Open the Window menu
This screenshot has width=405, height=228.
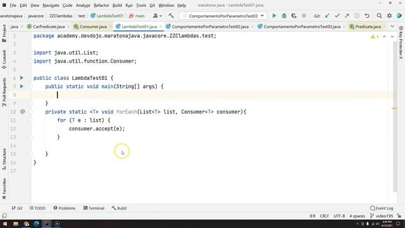pos(166,5)
